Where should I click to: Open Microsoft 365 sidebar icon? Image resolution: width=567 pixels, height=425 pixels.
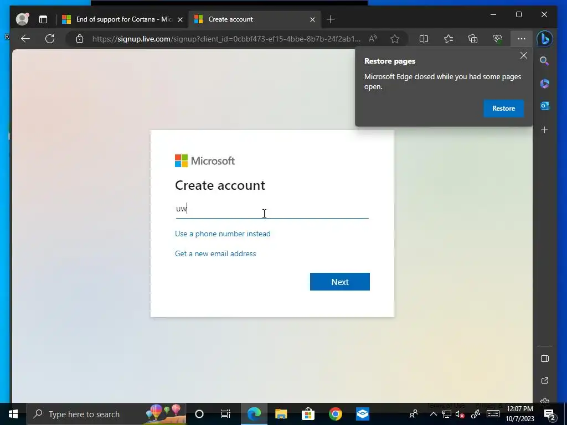[x=545, y=84]
